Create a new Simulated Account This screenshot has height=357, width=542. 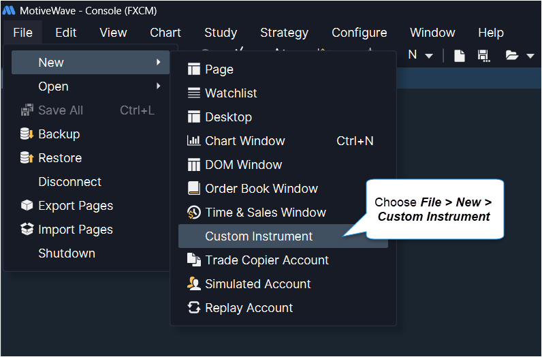click(x=257, y=284)
